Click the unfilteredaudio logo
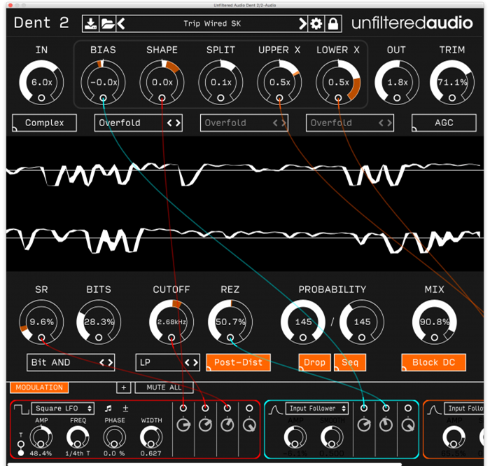490x466 pixels. coord(412,23)
